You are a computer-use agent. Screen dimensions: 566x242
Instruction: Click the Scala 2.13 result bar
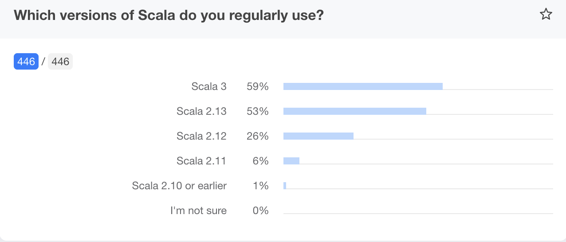tap(355, 111)
